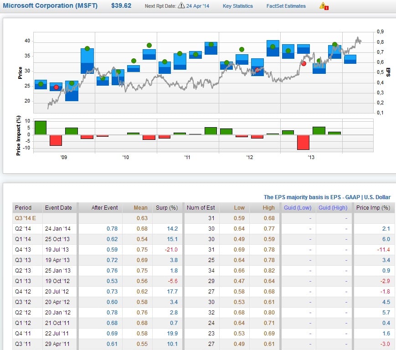Click the Event Date column header

coord(58,207)
